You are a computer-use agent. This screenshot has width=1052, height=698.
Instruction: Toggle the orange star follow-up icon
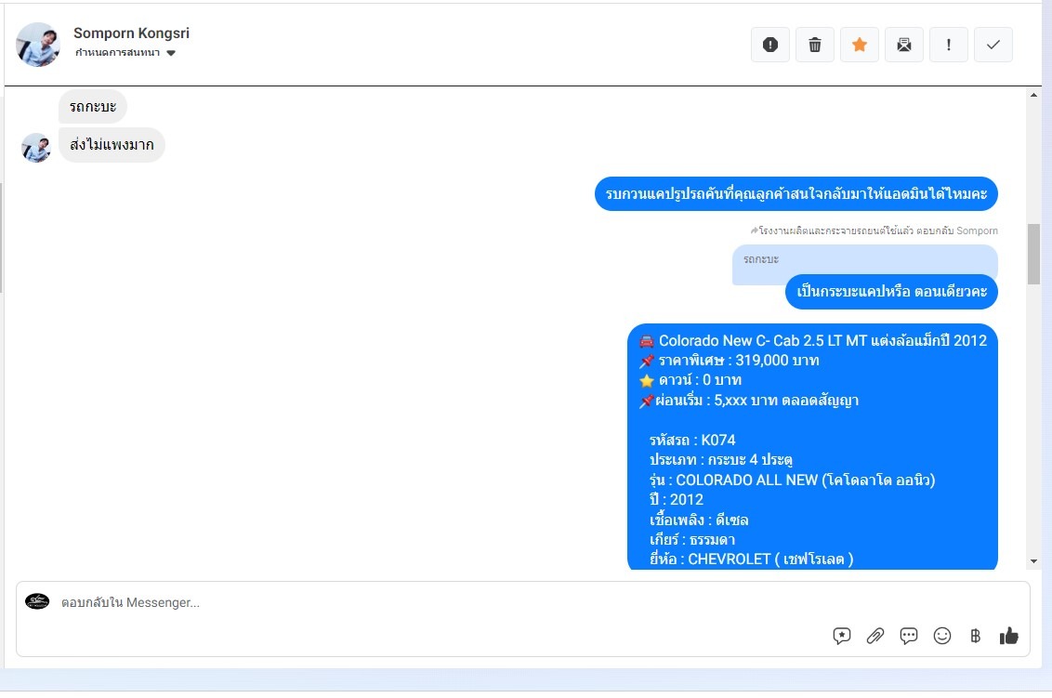click(x=860, y=45)
